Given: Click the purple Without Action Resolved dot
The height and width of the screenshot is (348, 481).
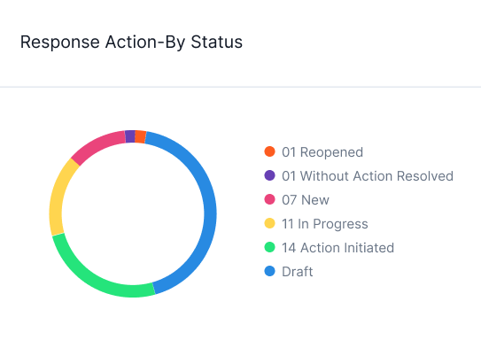Looking at the screenshot, I should pos(269,175).
